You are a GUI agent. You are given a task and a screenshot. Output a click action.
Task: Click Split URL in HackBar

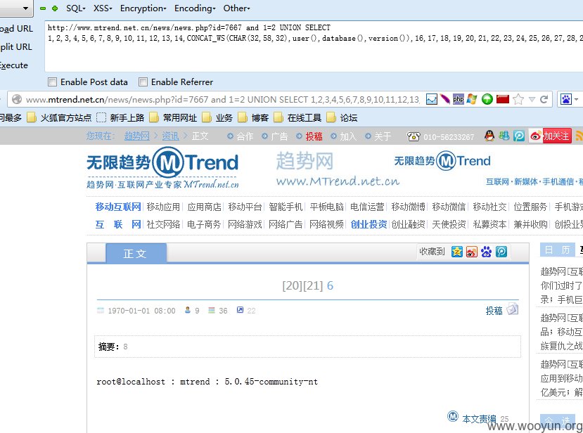tap(16, 47)
